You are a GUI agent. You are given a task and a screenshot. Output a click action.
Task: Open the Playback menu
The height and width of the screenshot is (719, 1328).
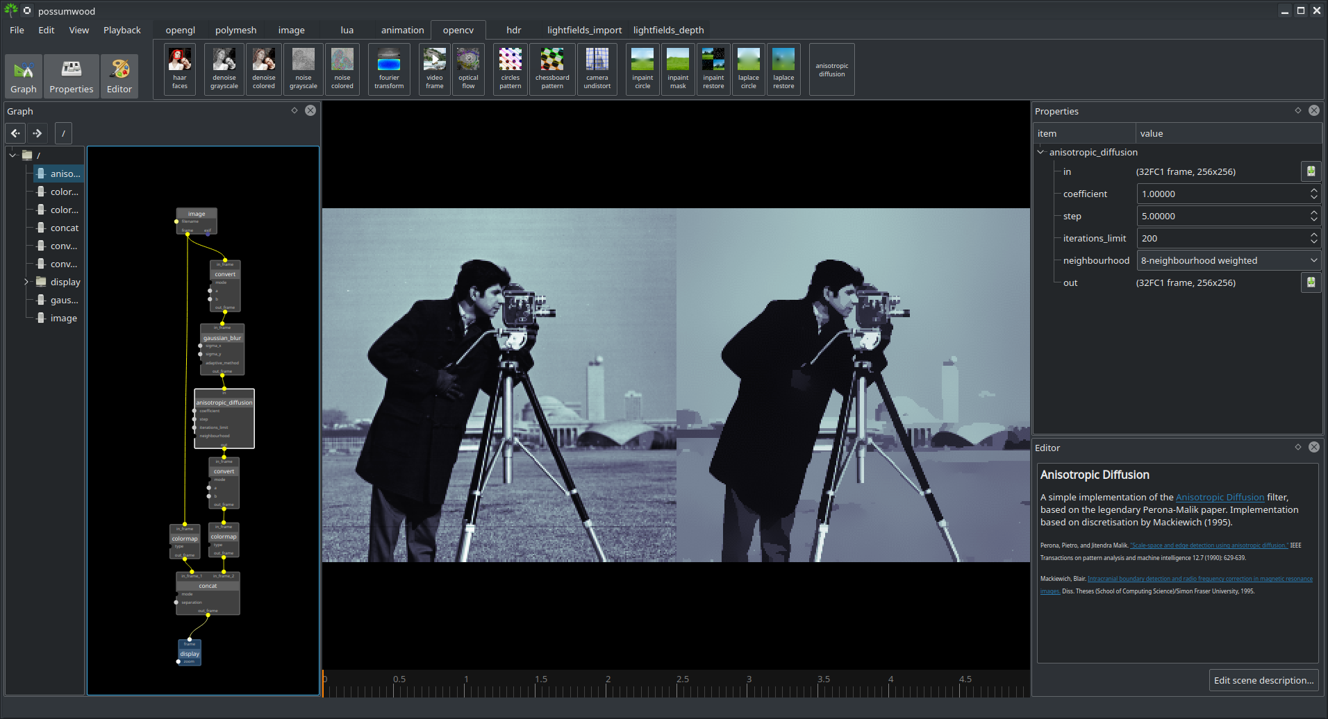pyautogui.click(x=122, y=30)
